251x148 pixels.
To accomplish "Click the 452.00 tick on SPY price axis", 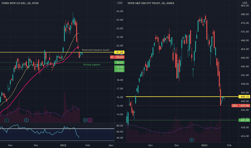I will pyautogui.click(x=245, y=75).
